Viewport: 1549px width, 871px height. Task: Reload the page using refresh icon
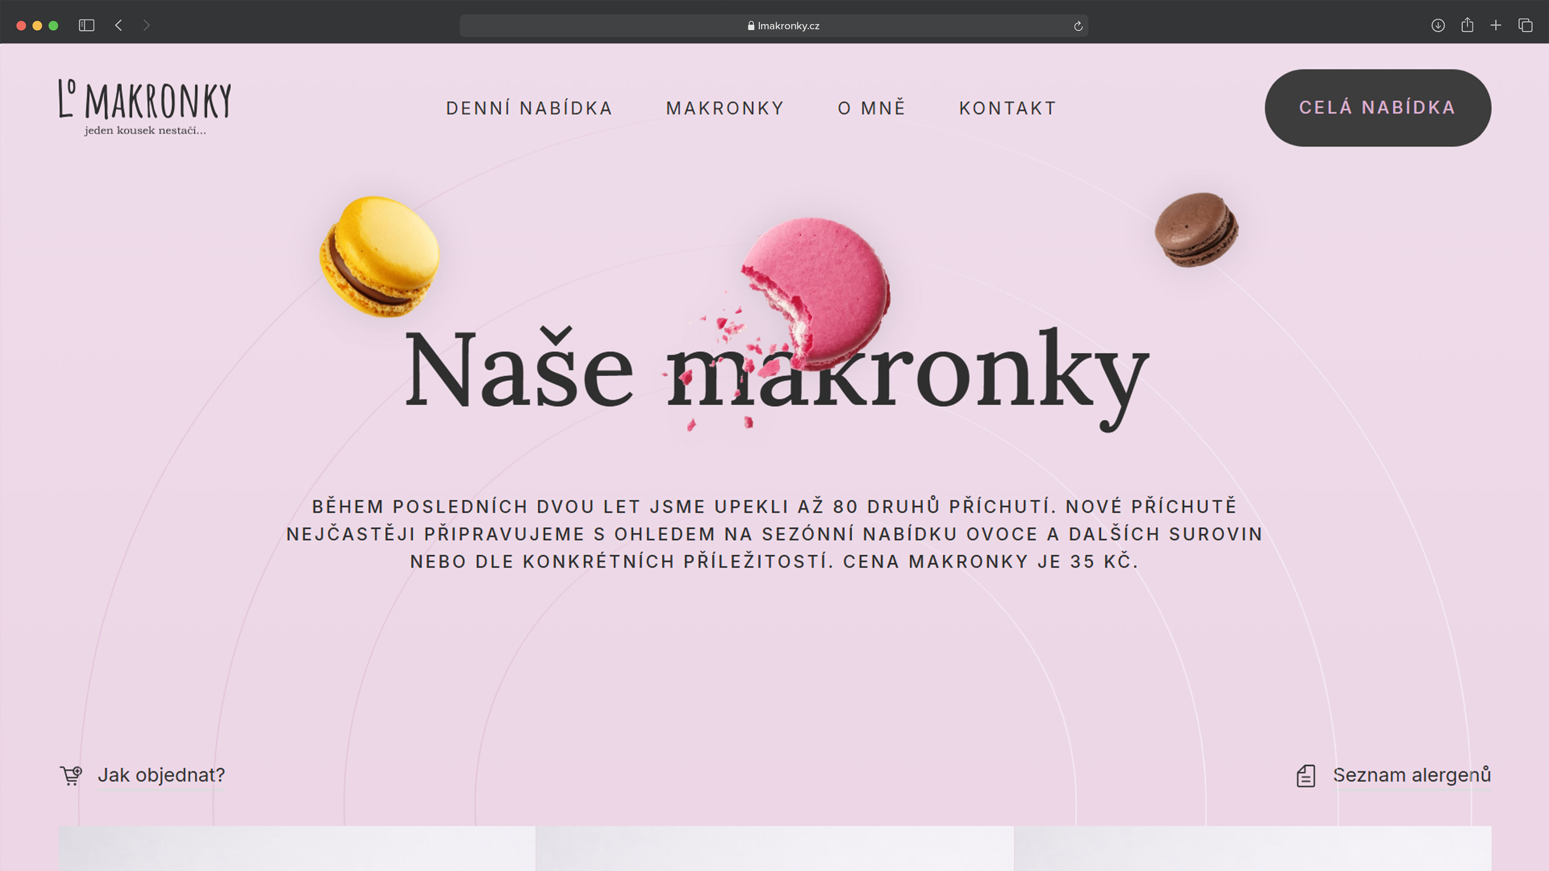tap(1078, 26)
